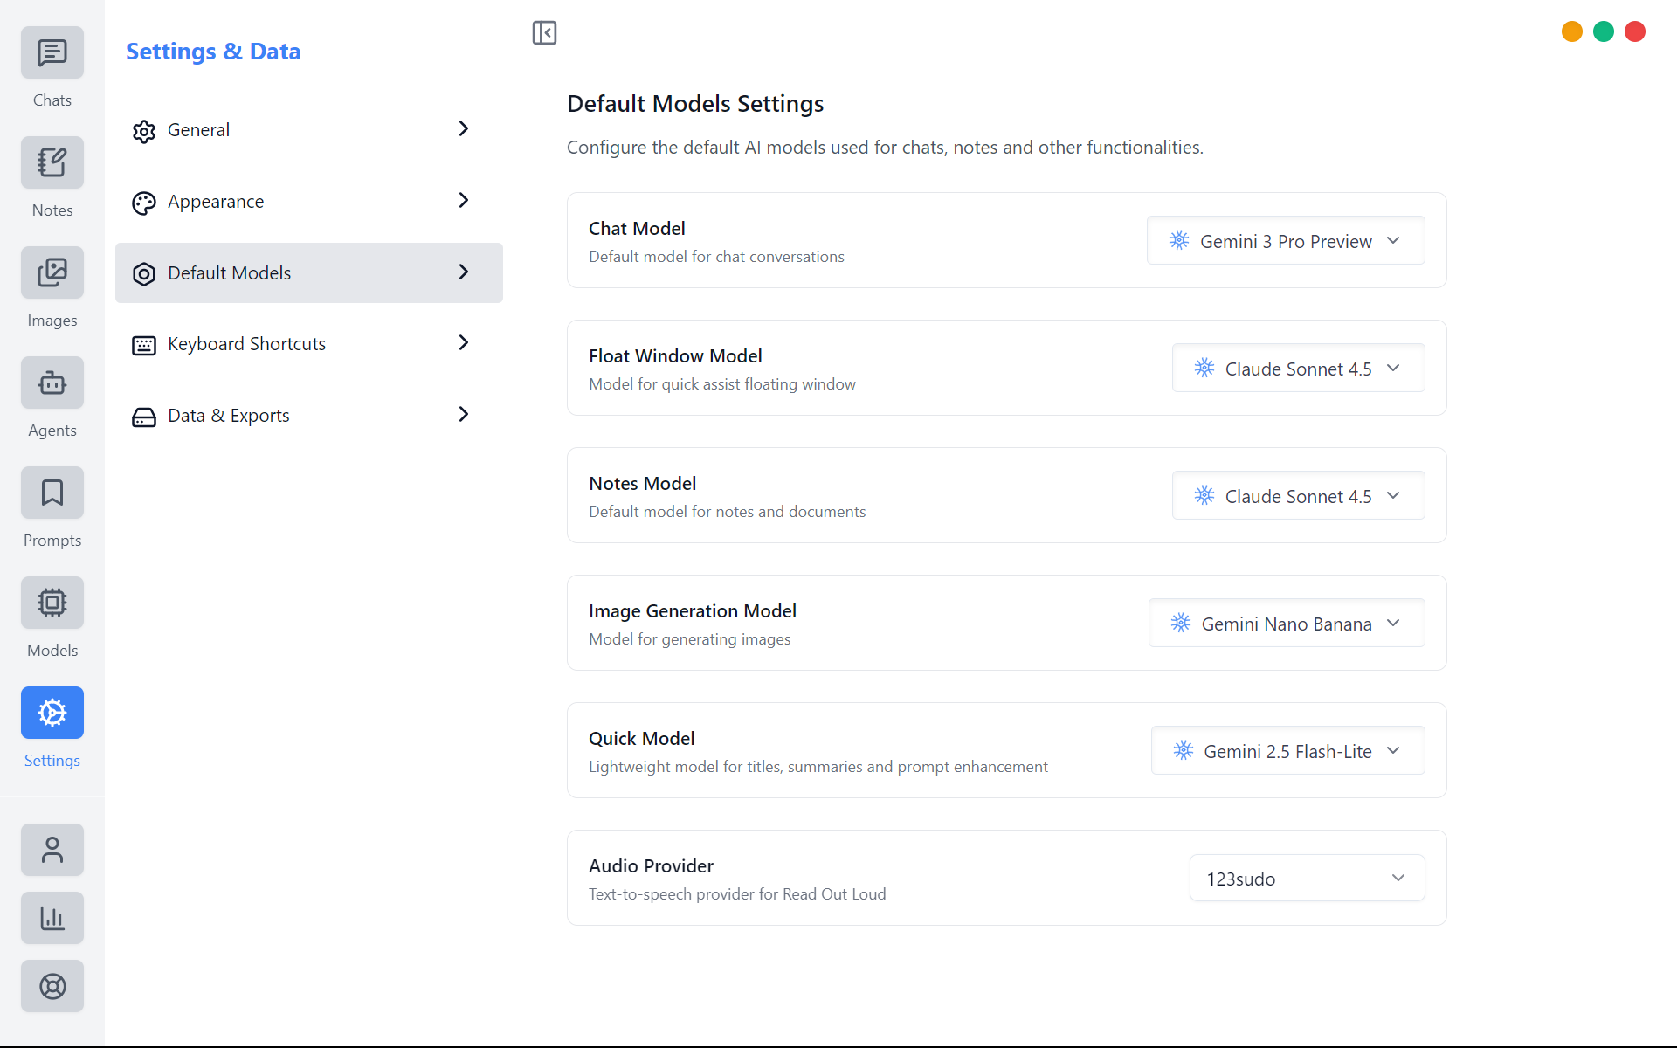Click the help lifebuoy icon
Viewport: 1677px width, 1048px height.
coord(52,986)
